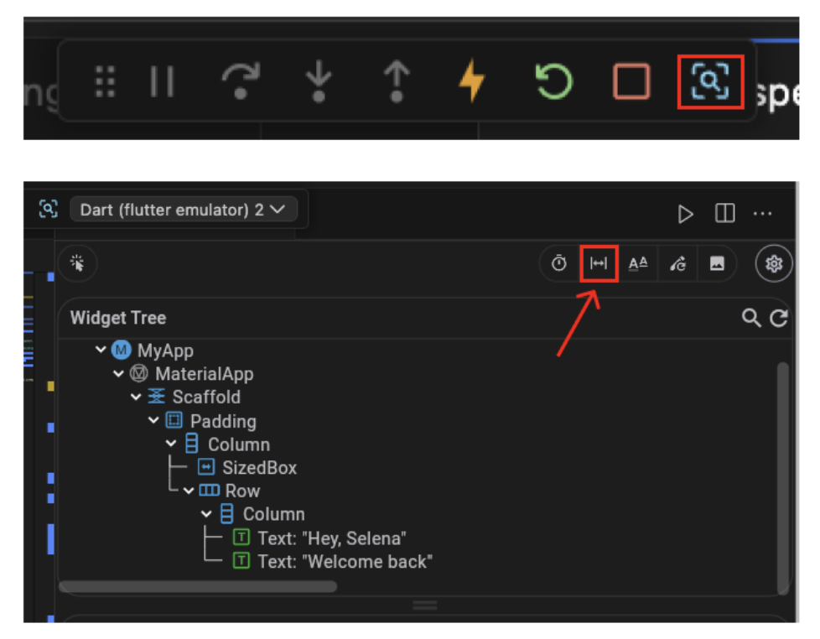
Task: Click the Scaffold widget icon
Action: 156,396
